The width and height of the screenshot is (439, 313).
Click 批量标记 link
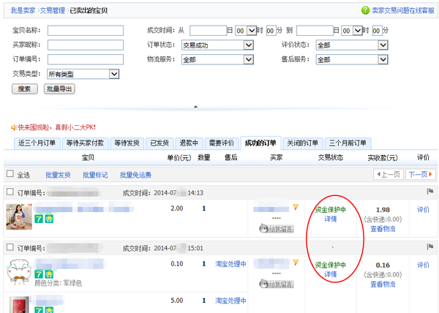click(x=95, y=175)
